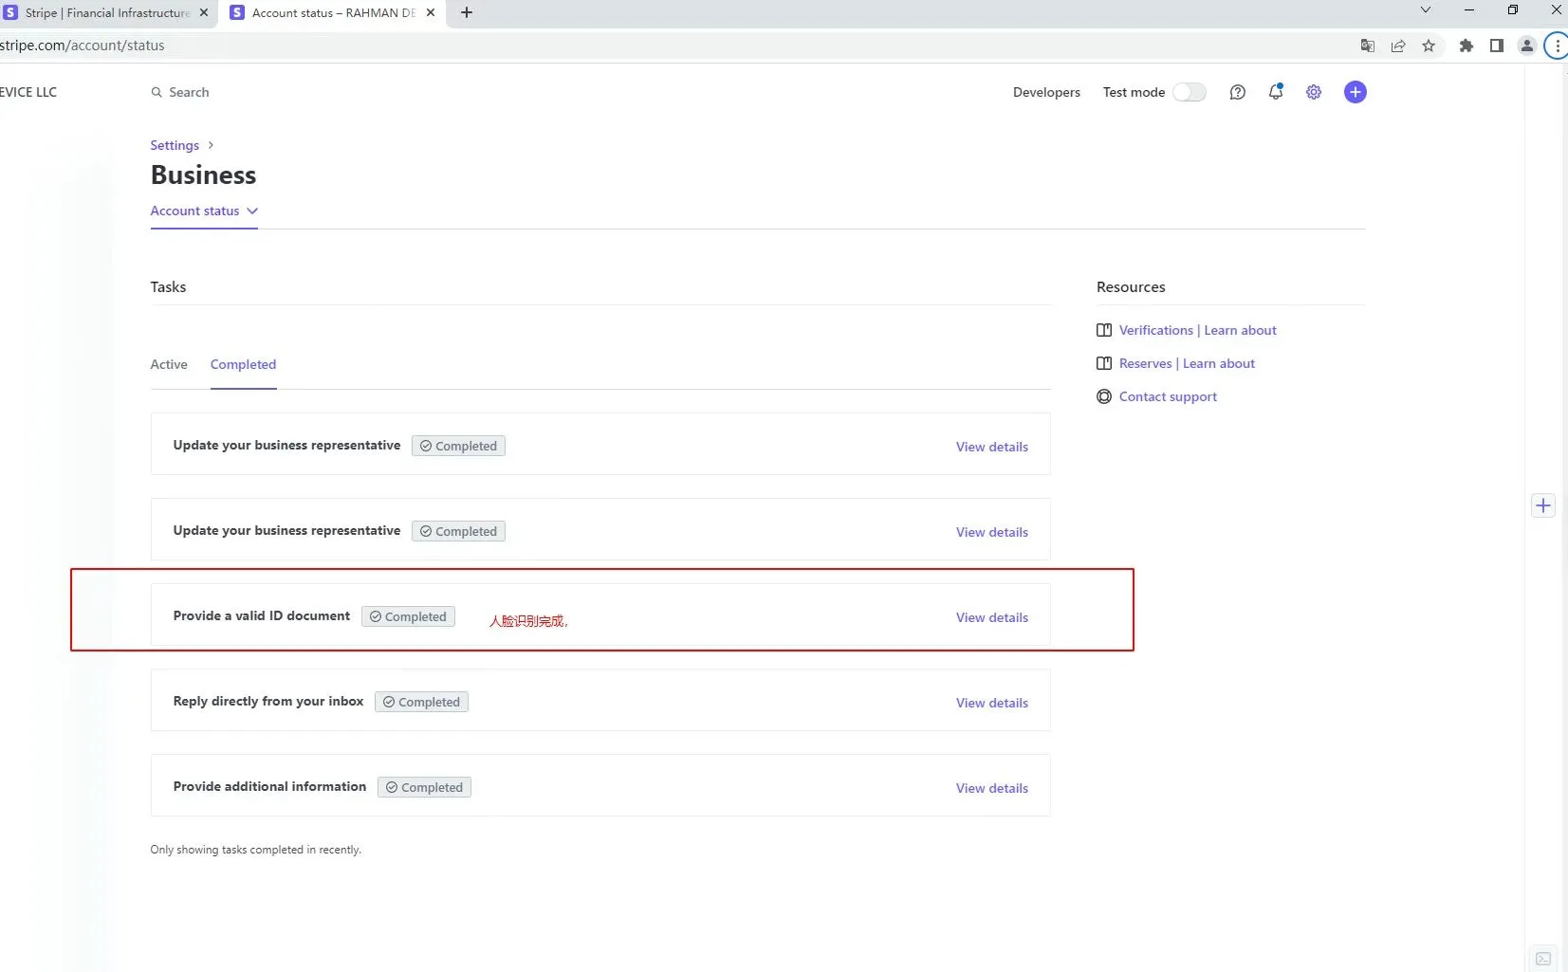Toggle the browser side panel icon
The image size is (1568, 972).
(1497, 46)
